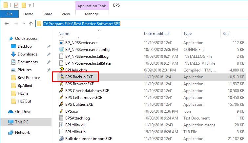The image size is (248, 143).
Task: Click the BPS.ico file icon
Action: pos(61,111)
